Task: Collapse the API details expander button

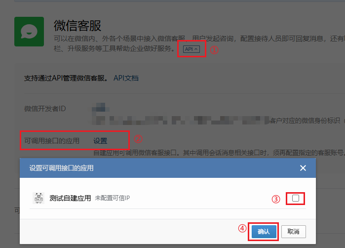Action: tap(192, 49)
